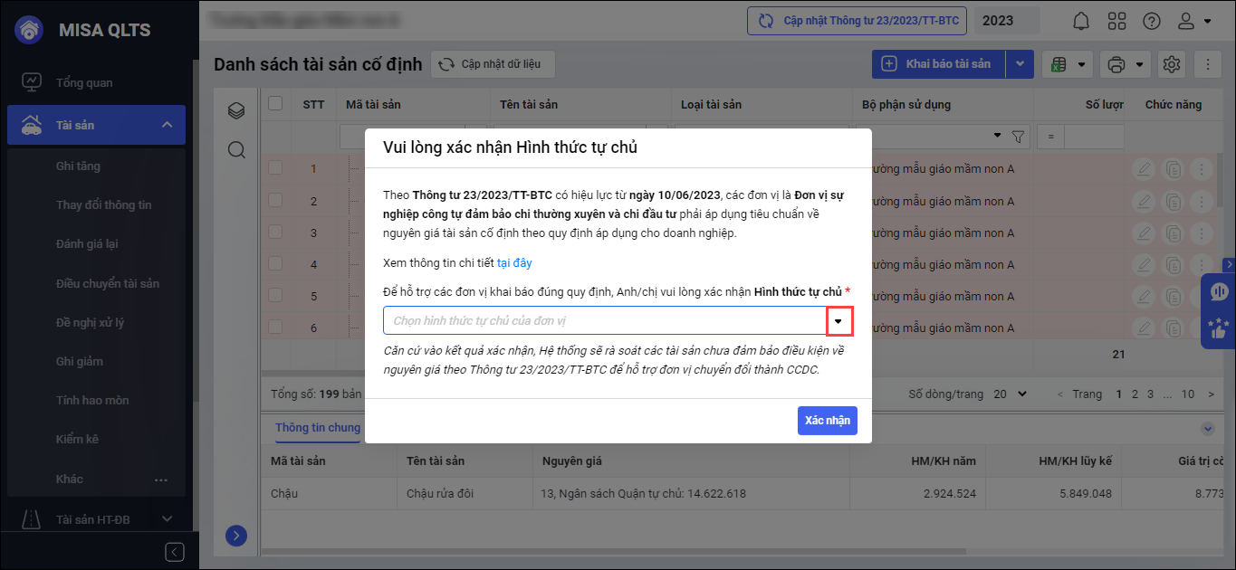Sort by Tên tài sản column header
Viewport: 1236px width, 570px height.
529,104
